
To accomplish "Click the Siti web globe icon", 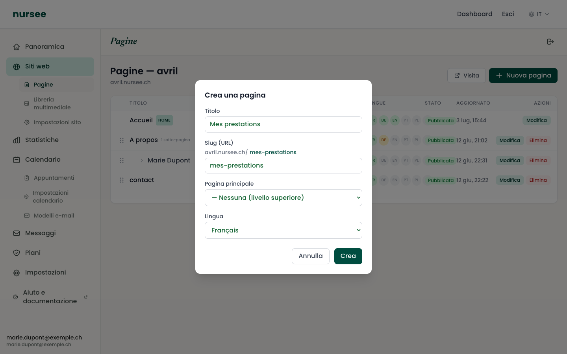I will click(x=17, y=67).
